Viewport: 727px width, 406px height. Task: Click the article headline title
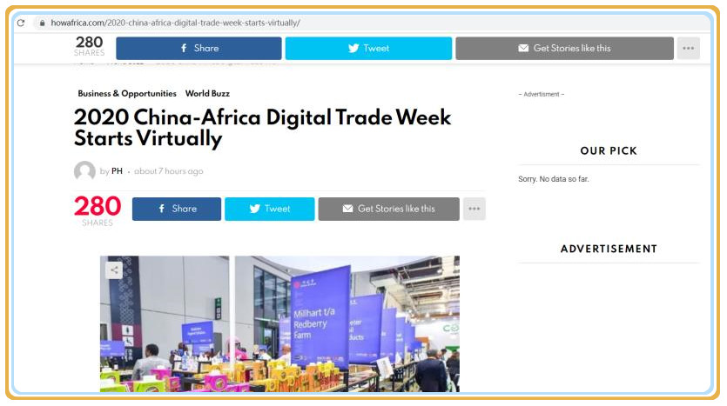coord(261,127)
